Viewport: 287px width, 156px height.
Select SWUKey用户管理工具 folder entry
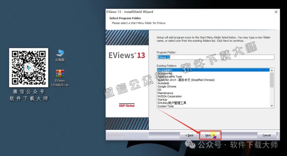[x=213, y=103]
